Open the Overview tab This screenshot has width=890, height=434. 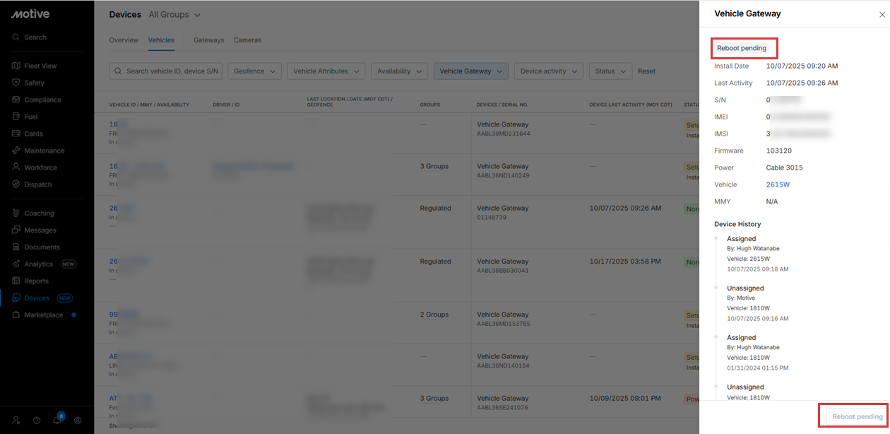(124, 40)
